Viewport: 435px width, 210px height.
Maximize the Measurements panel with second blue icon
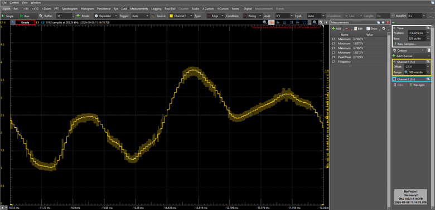pyautogui.click(x=383, y=22)
